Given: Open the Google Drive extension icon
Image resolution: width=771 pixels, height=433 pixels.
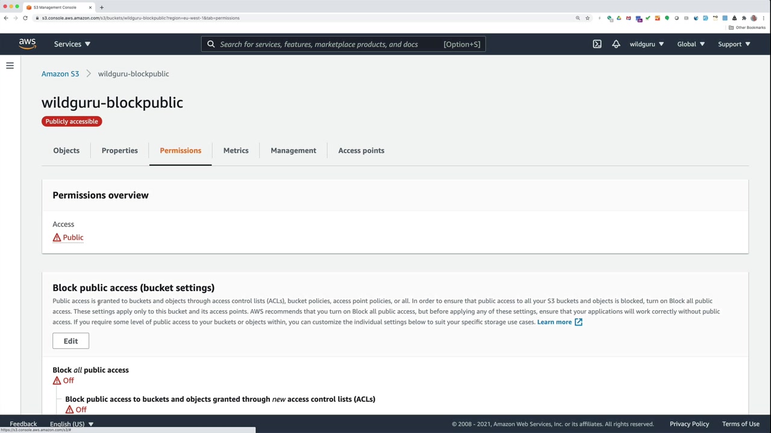Looking at the screenshot, I should pyautogui.click(x=619, y=18).
